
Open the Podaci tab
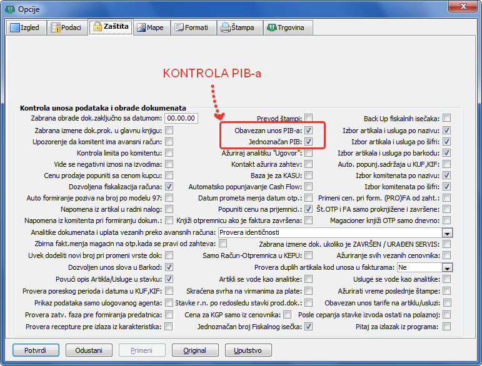point(66,27)
